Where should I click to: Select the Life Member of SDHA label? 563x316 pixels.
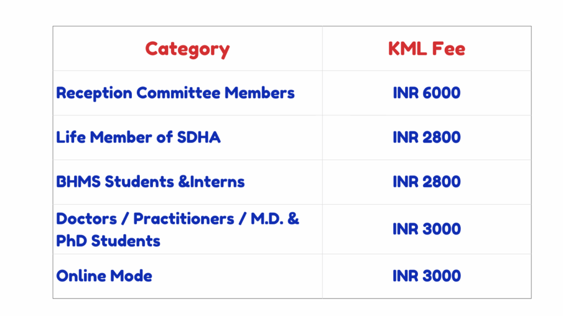click(x=138, y=137)
